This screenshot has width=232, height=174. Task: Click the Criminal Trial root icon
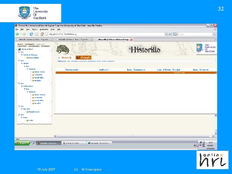(x=19, y=49)
